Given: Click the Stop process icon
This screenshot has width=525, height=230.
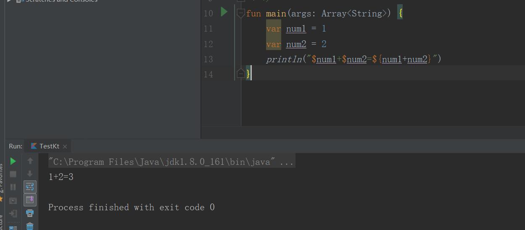Looking at the screenshot, I should pyautogui.click(x=13, y=174).
